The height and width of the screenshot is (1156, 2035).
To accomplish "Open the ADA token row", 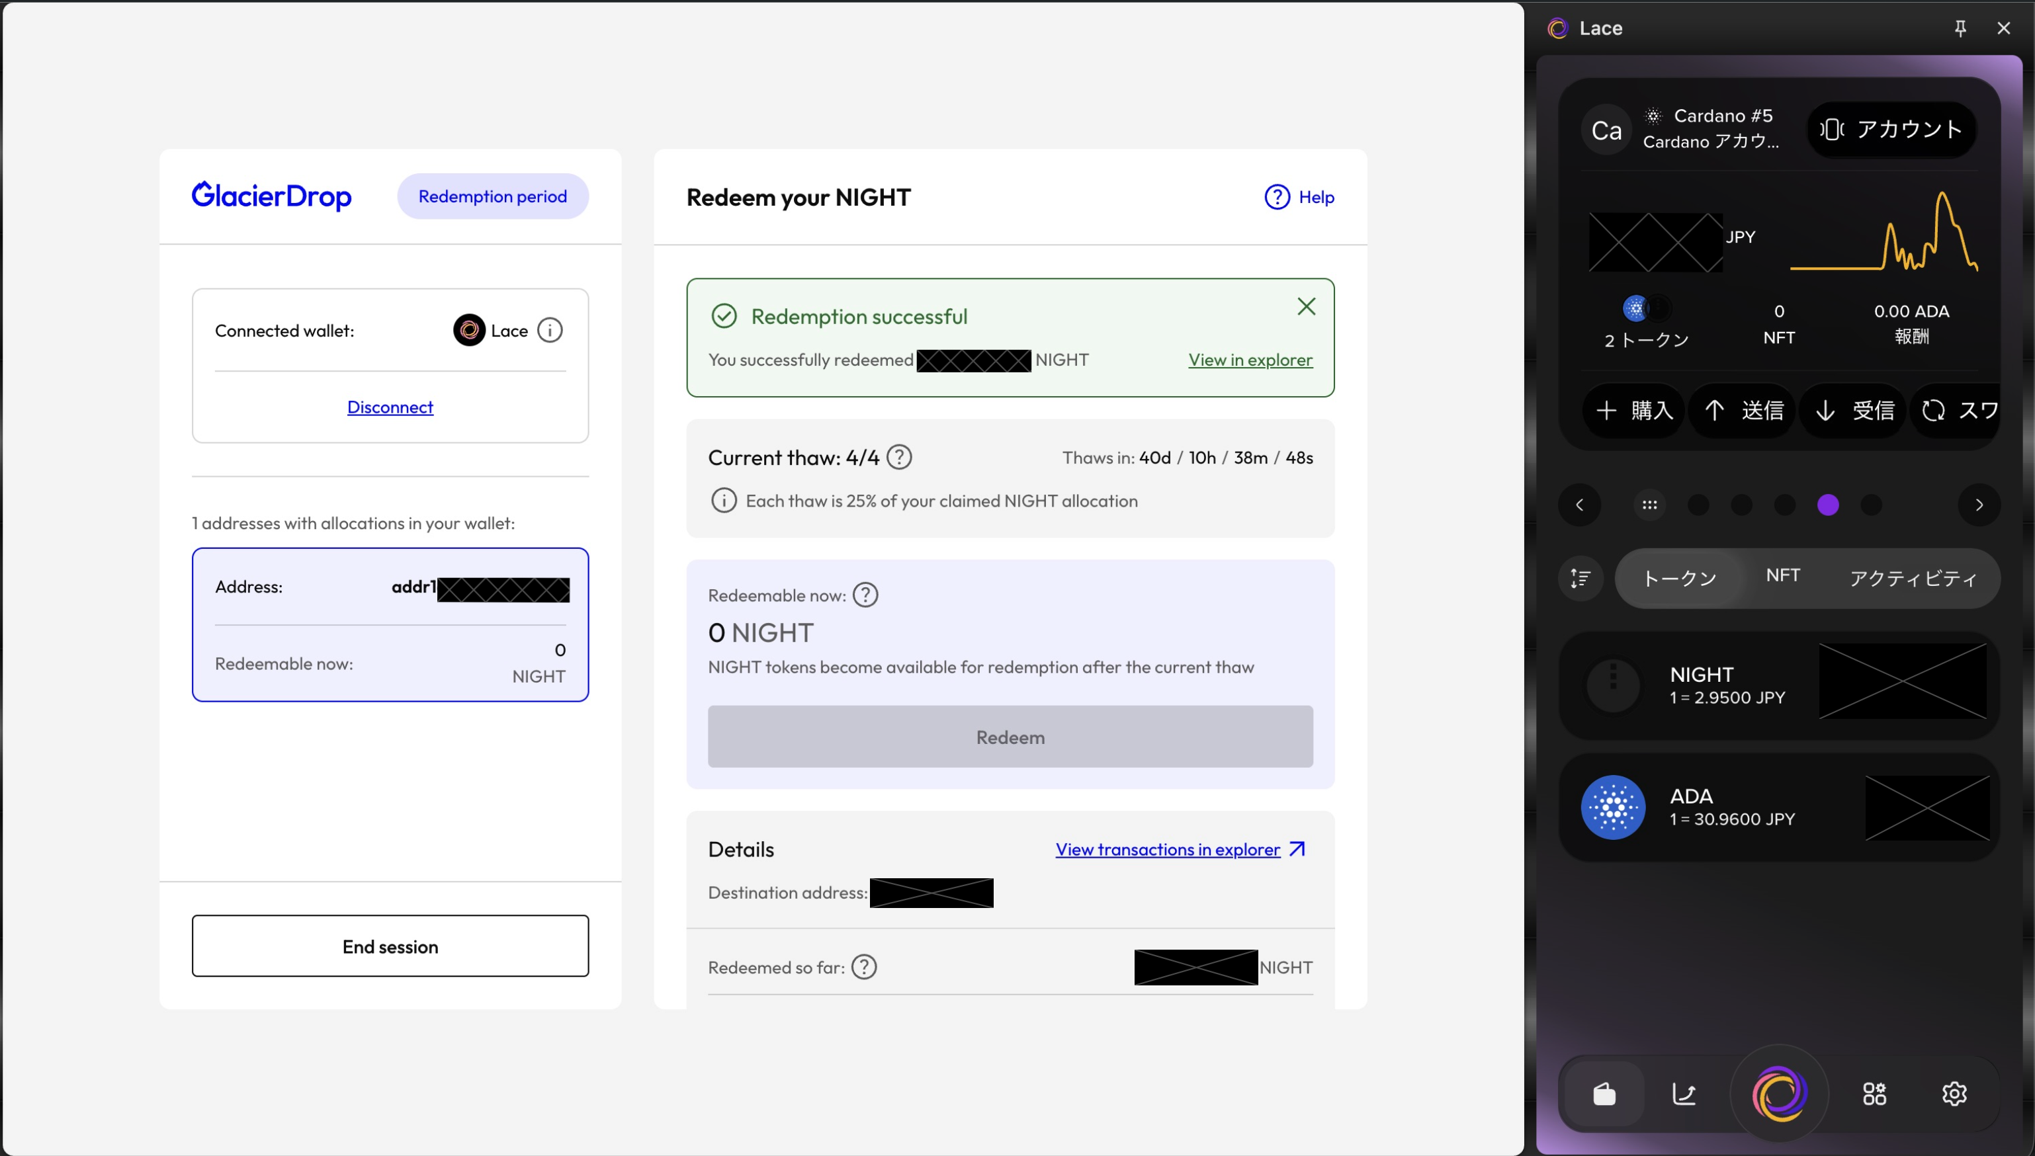I will tap(1778, 807).
